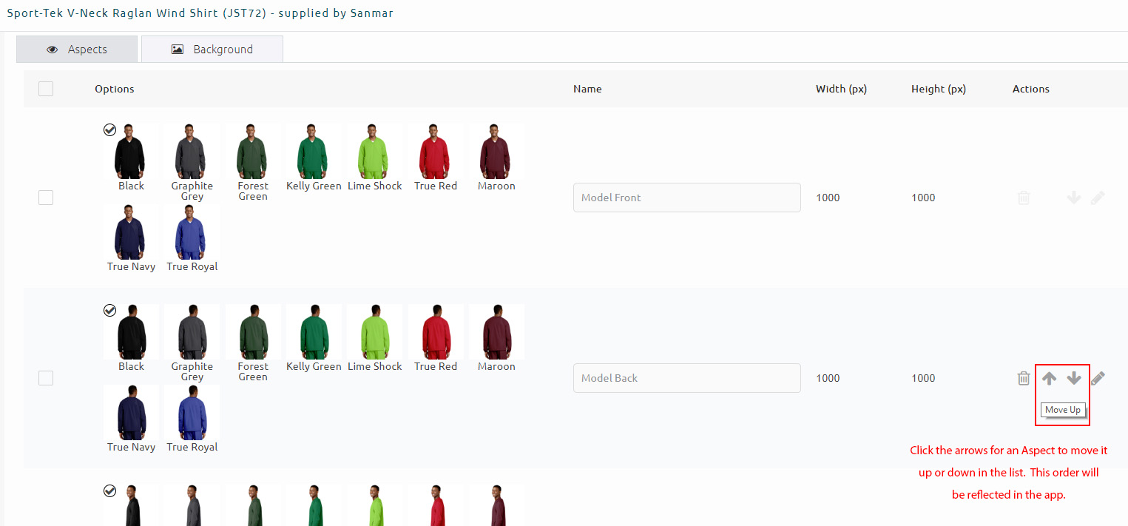Click the width value 1000 in Model Front row

pyautogui.click(x=828, y=198)
